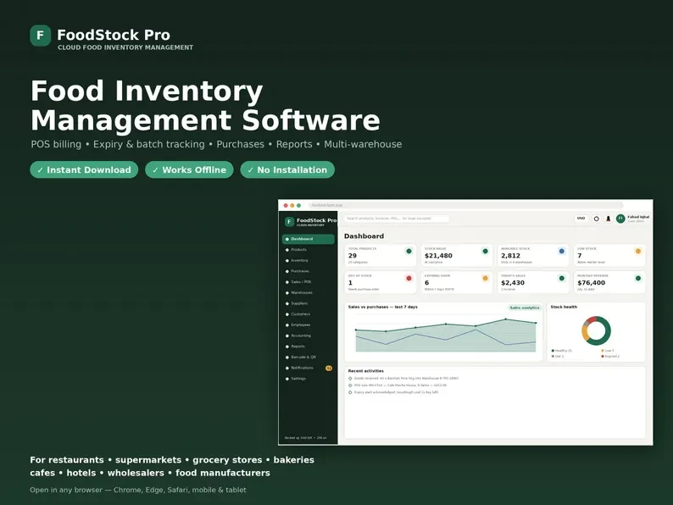The width and height of the screenshot is (673, 505).
Task: Click the green icon on Total Products card
Action: pyautogui.click(x=409, y=252)
